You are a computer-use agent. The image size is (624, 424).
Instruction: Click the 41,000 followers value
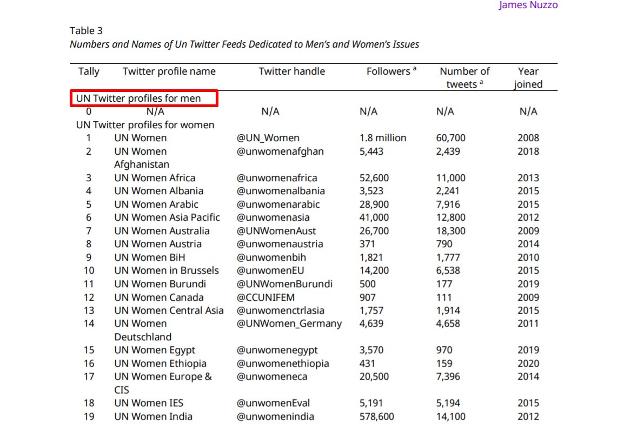(374, 218)
